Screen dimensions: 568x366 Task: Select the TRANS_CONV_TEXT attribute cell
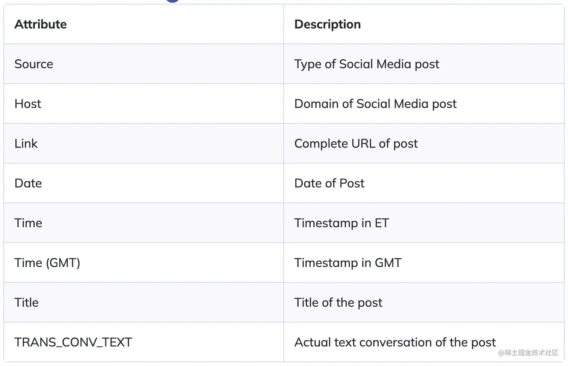point(73,342)
